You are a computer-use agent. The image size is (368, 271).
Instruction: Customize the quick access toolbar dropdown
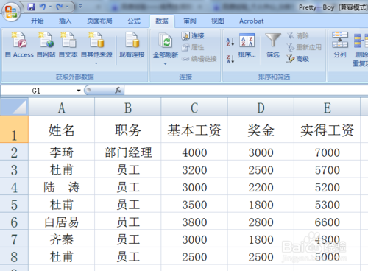pos(80,7)
